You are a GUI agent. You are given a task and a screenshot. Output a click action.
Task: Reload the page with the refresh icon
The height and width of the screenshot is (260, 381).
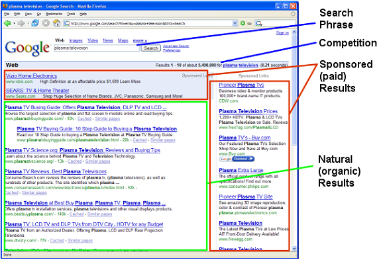[35, 23]
